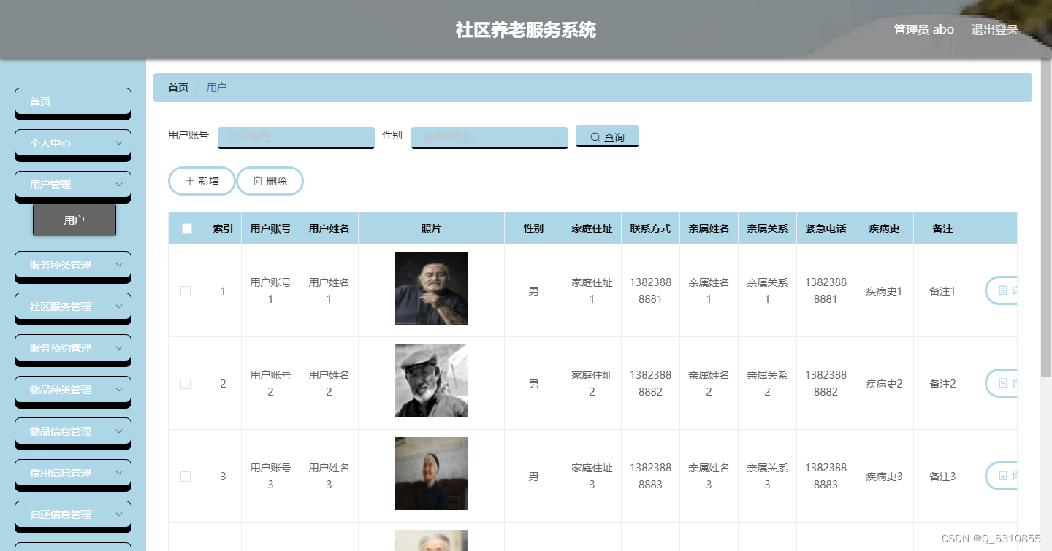Click the 退出登录 link in the header

tap(994, 29)
